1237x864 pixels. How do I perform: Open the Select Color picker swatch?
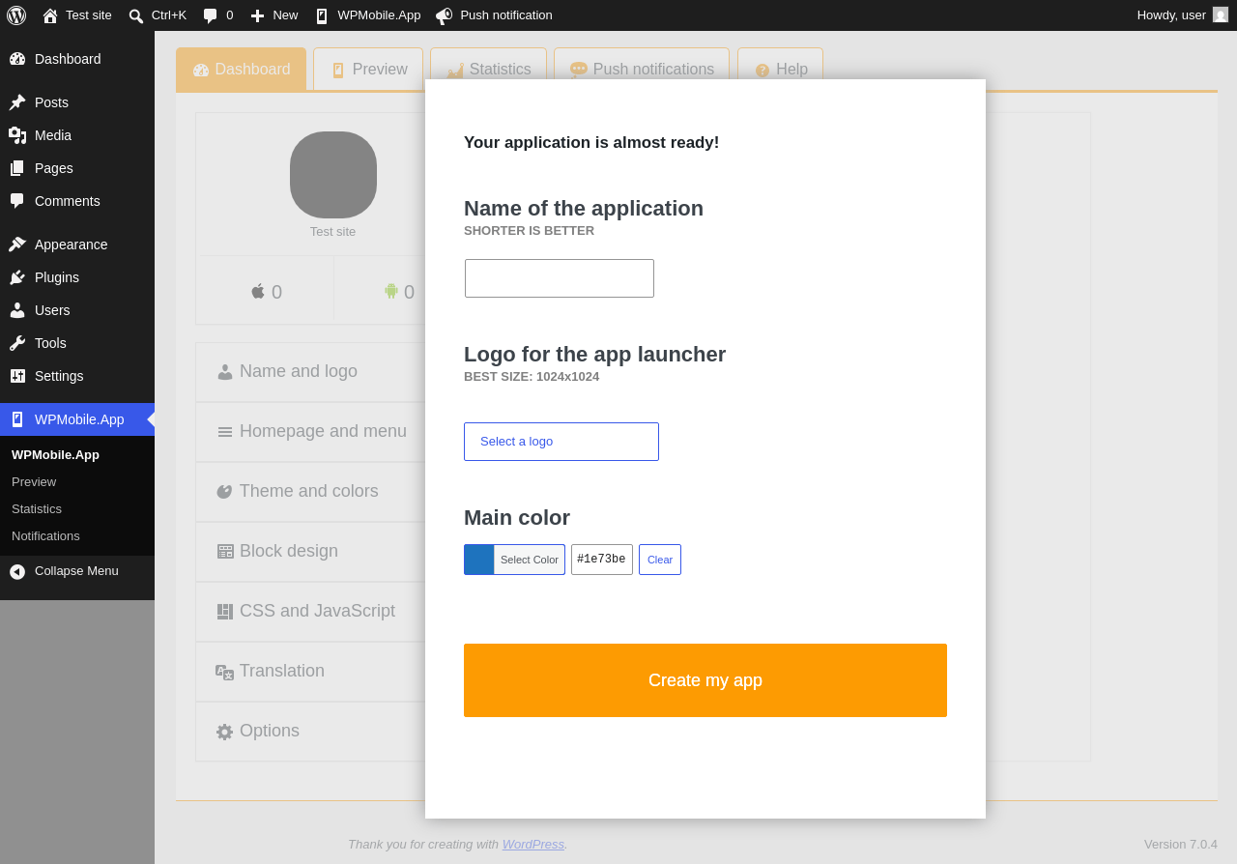(514, 560)
